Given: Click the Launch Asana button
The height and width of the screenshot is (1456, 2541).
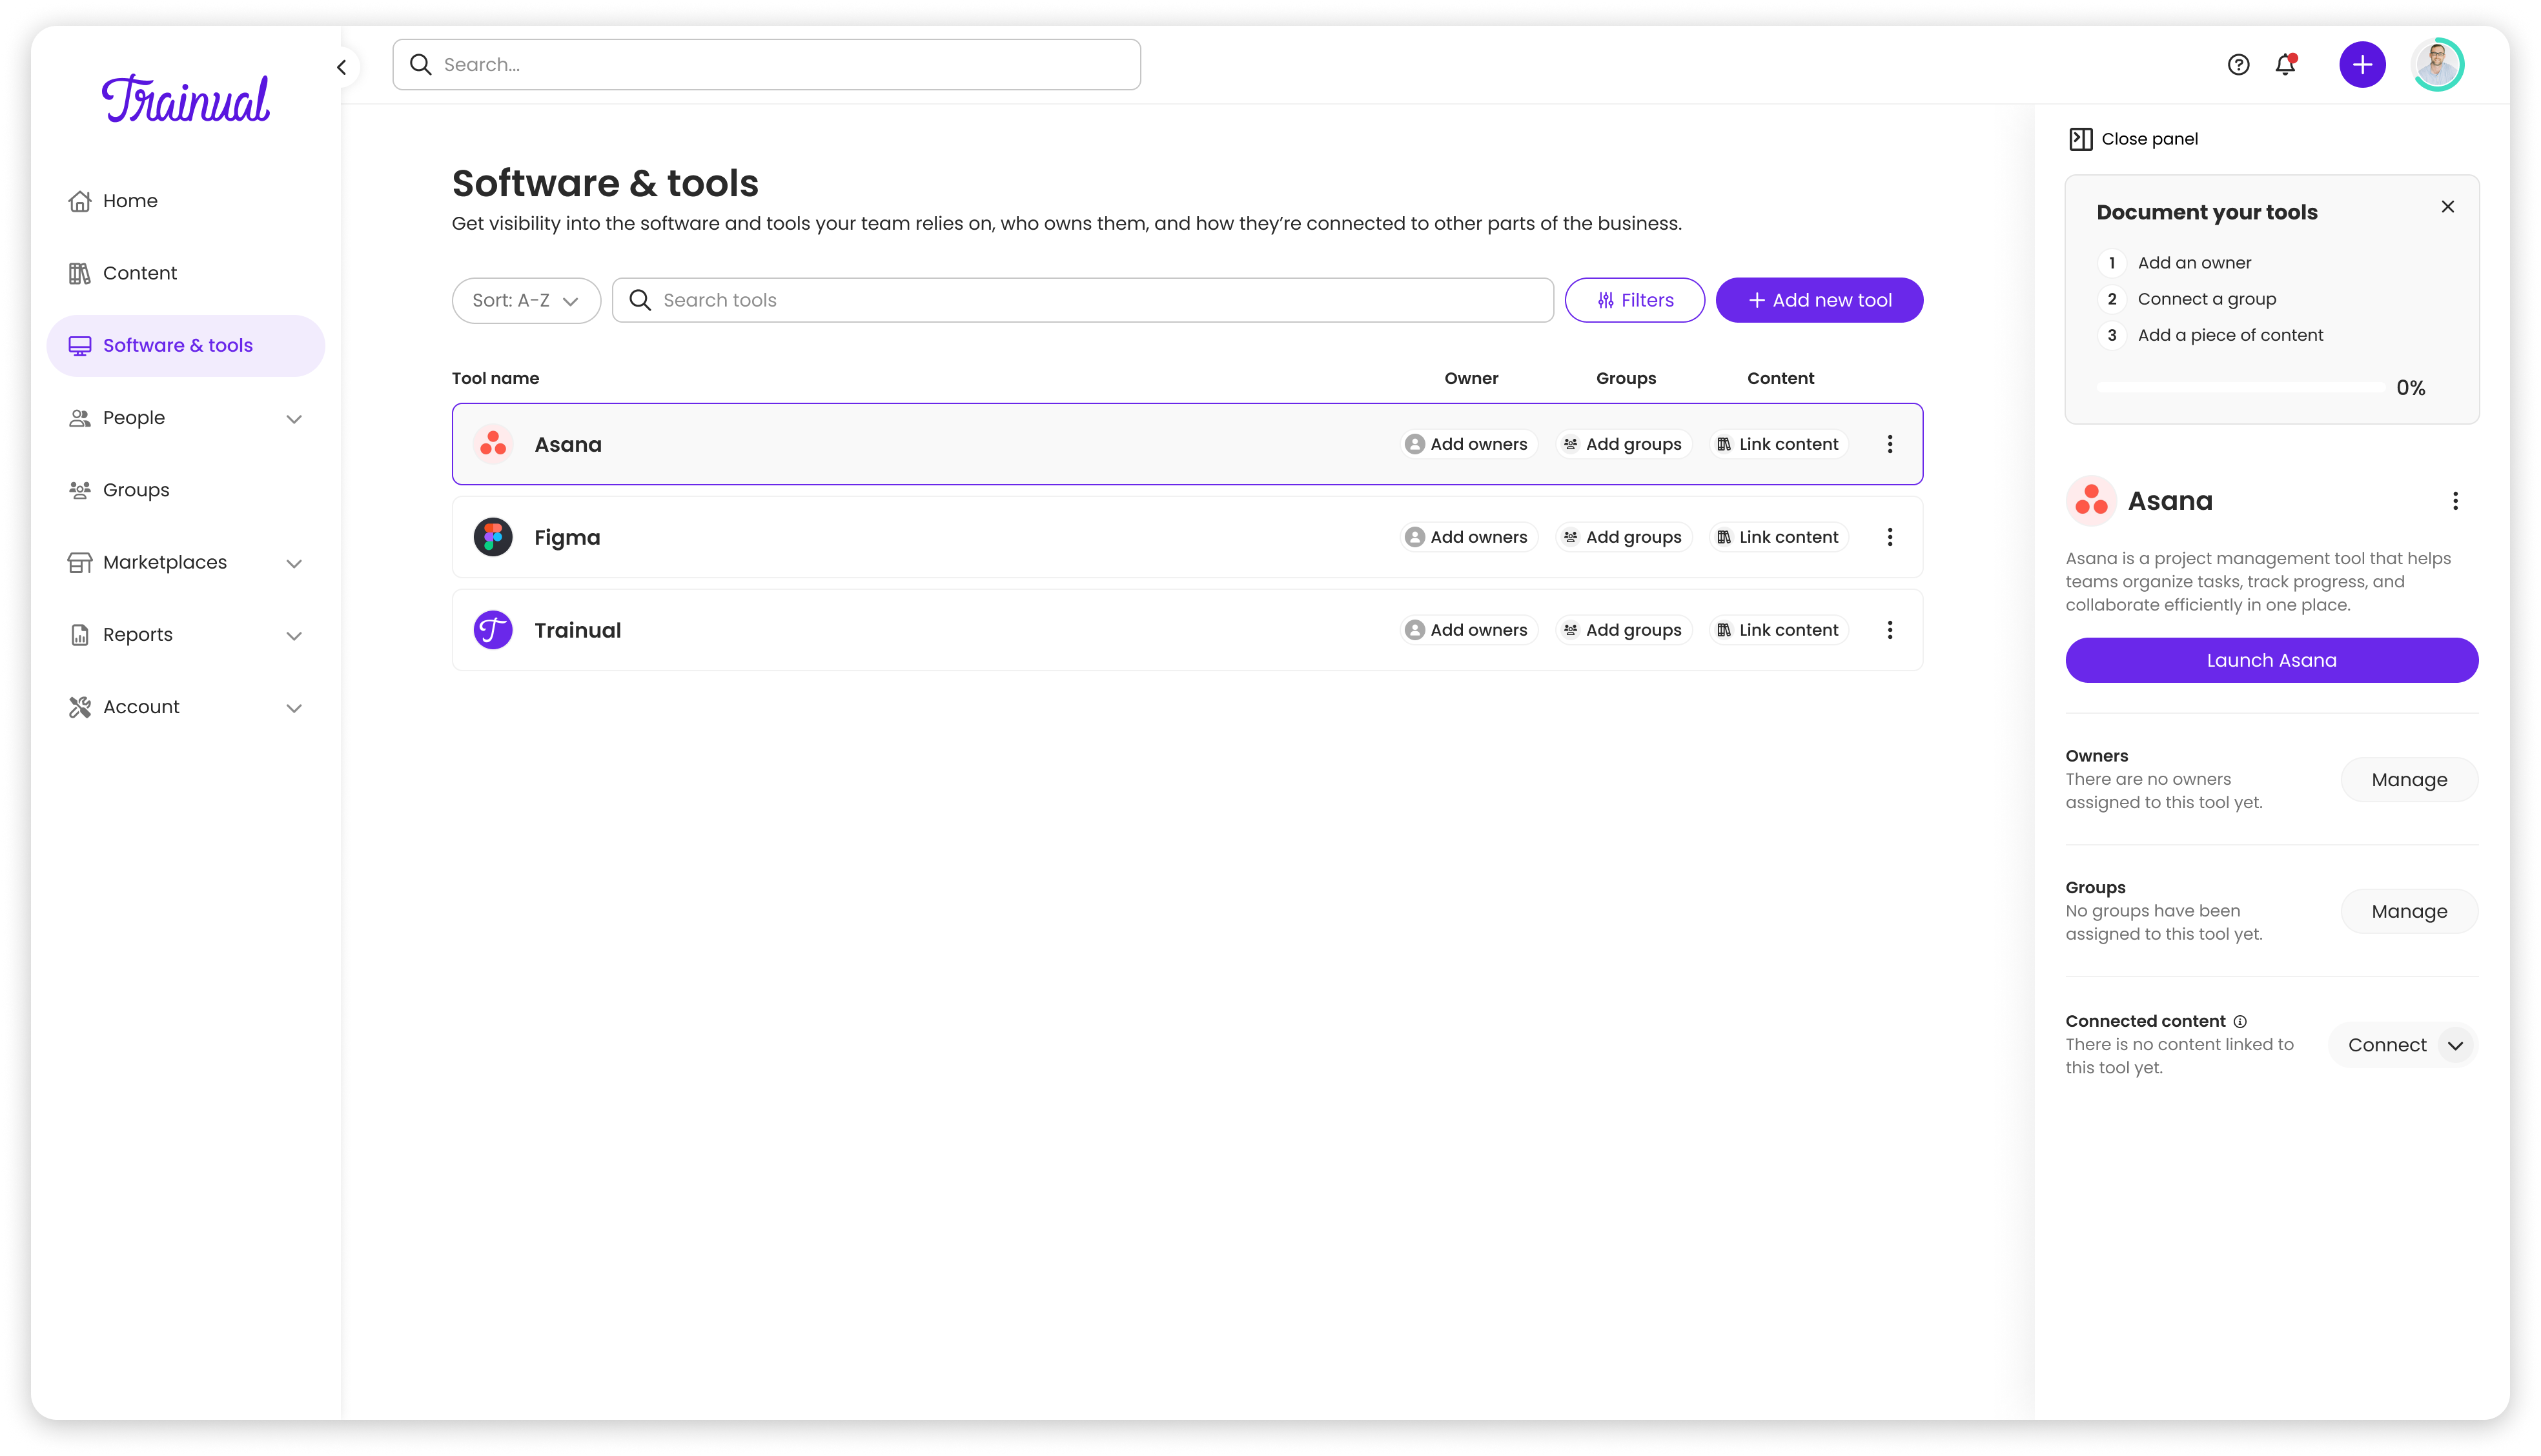Looking at the screenshot, I should pos(2271,660).
